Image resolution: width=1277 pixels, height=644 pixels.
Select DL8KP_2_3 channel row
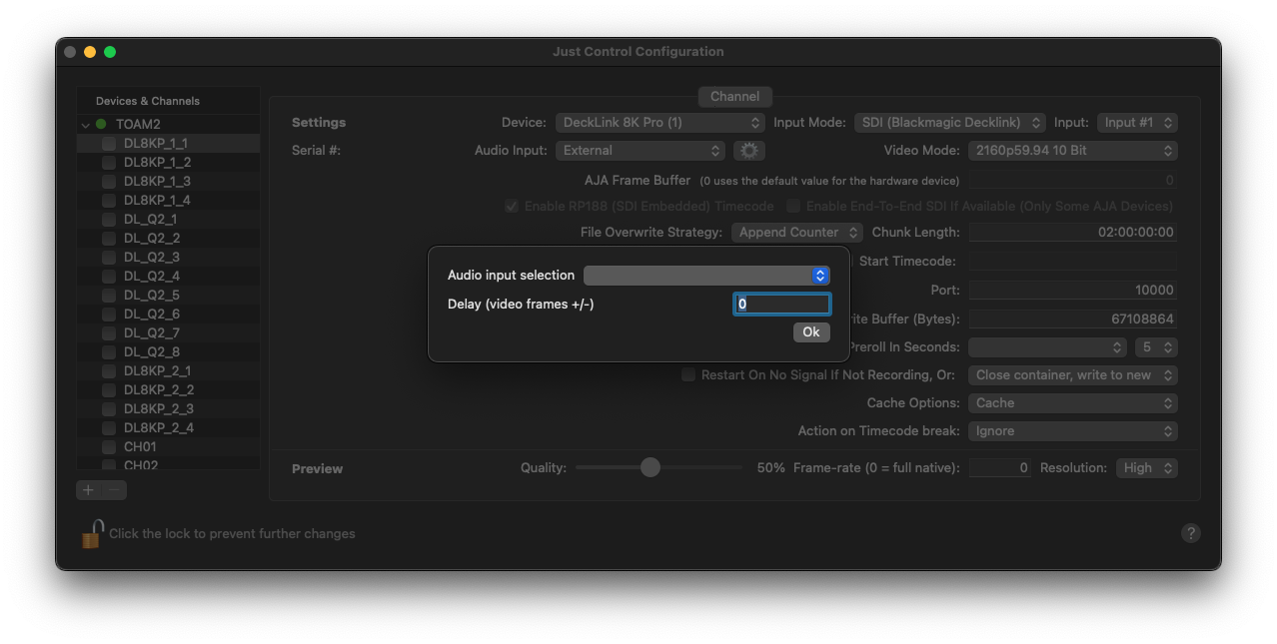click(x=168, y=409)
